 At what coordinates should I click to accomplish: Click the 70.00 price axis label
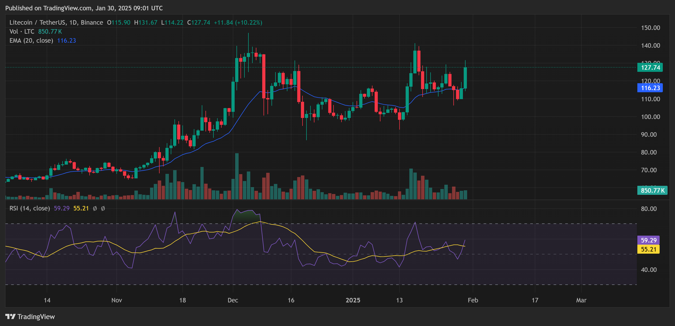[x=649, y=170]
